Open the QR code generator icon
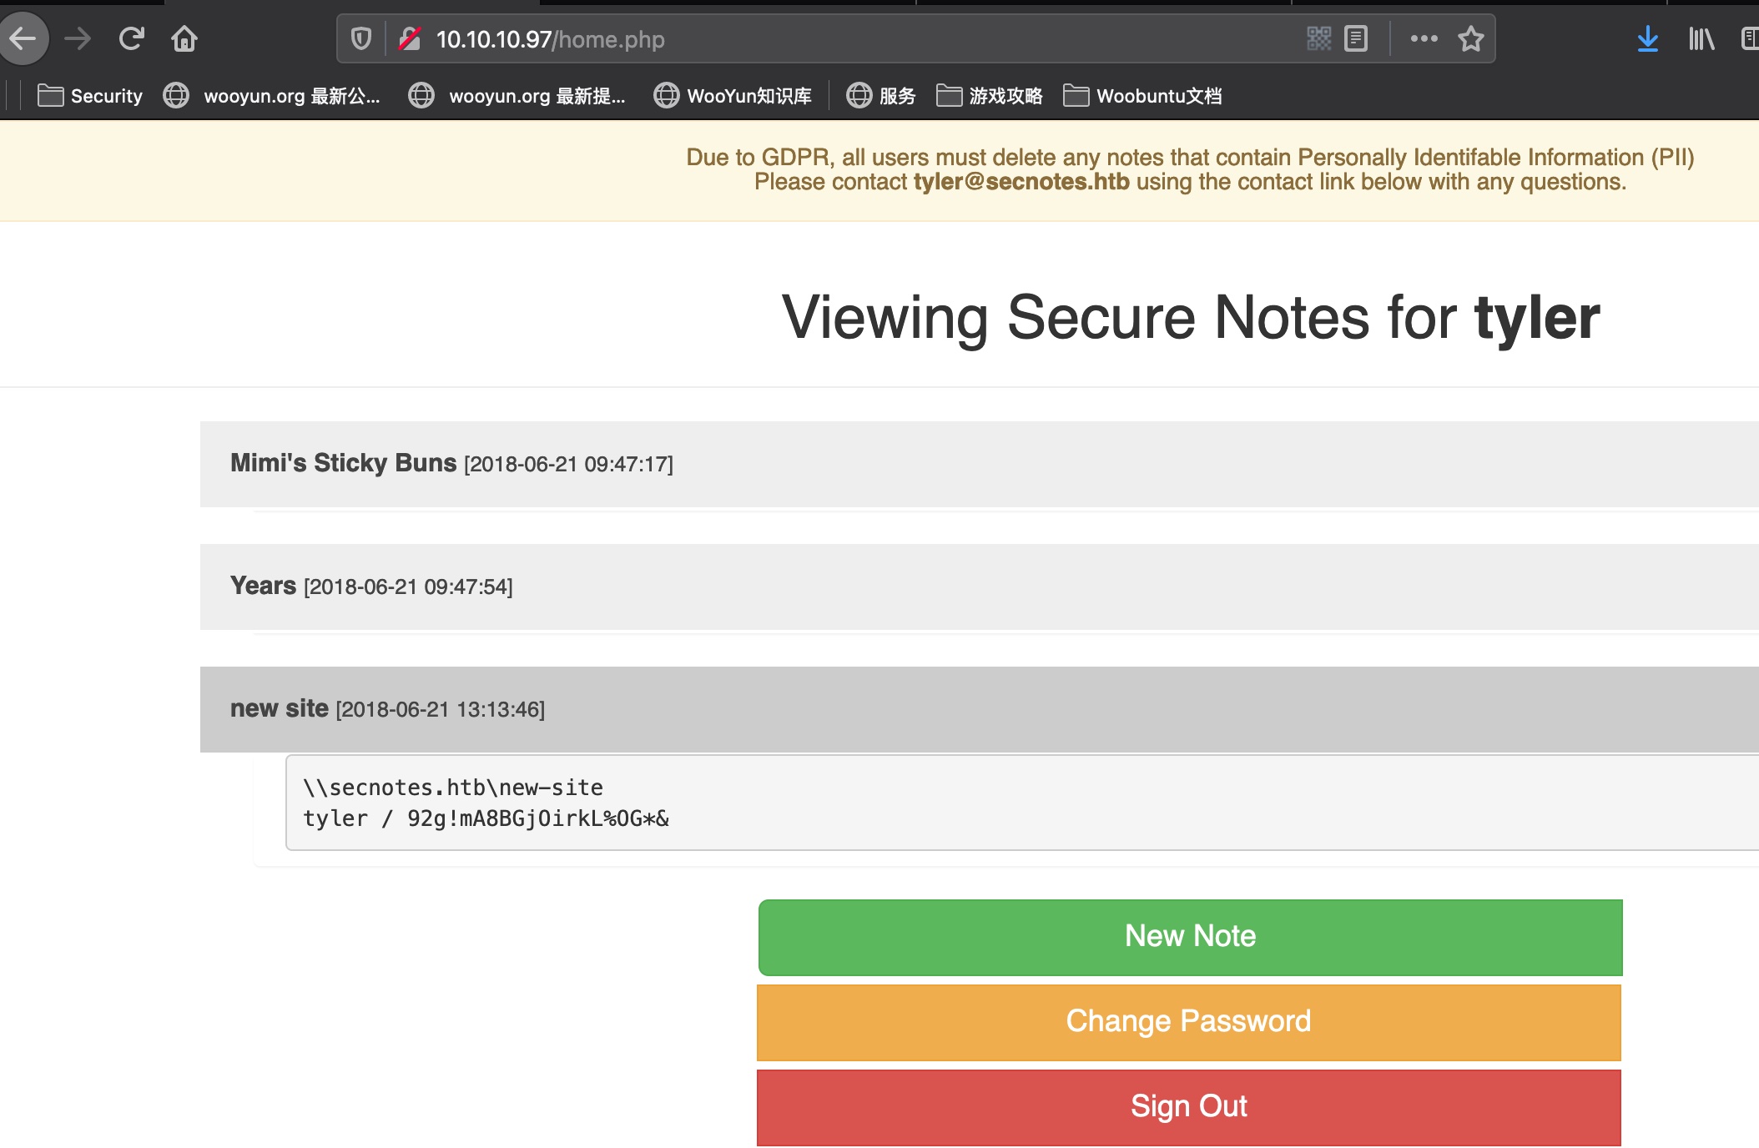 1318,38
